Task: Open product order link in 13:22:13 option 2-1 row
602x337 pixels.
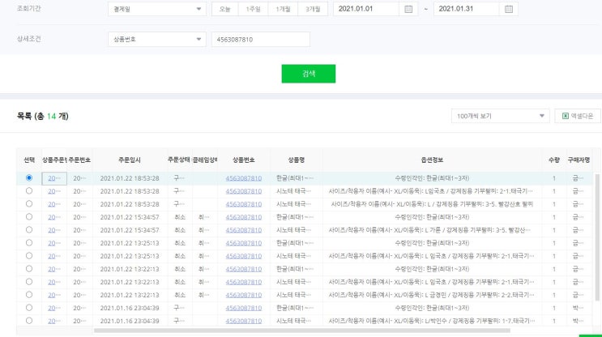Action: [x=54, y=282]
